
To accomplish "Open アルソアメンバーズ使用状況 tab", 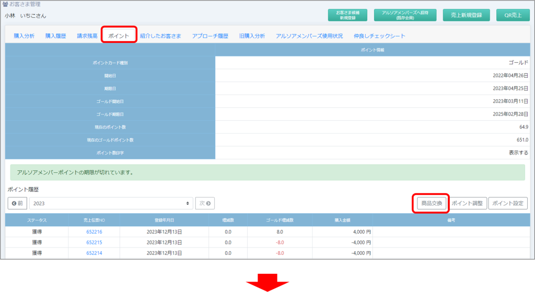I will tap(309, 36).
